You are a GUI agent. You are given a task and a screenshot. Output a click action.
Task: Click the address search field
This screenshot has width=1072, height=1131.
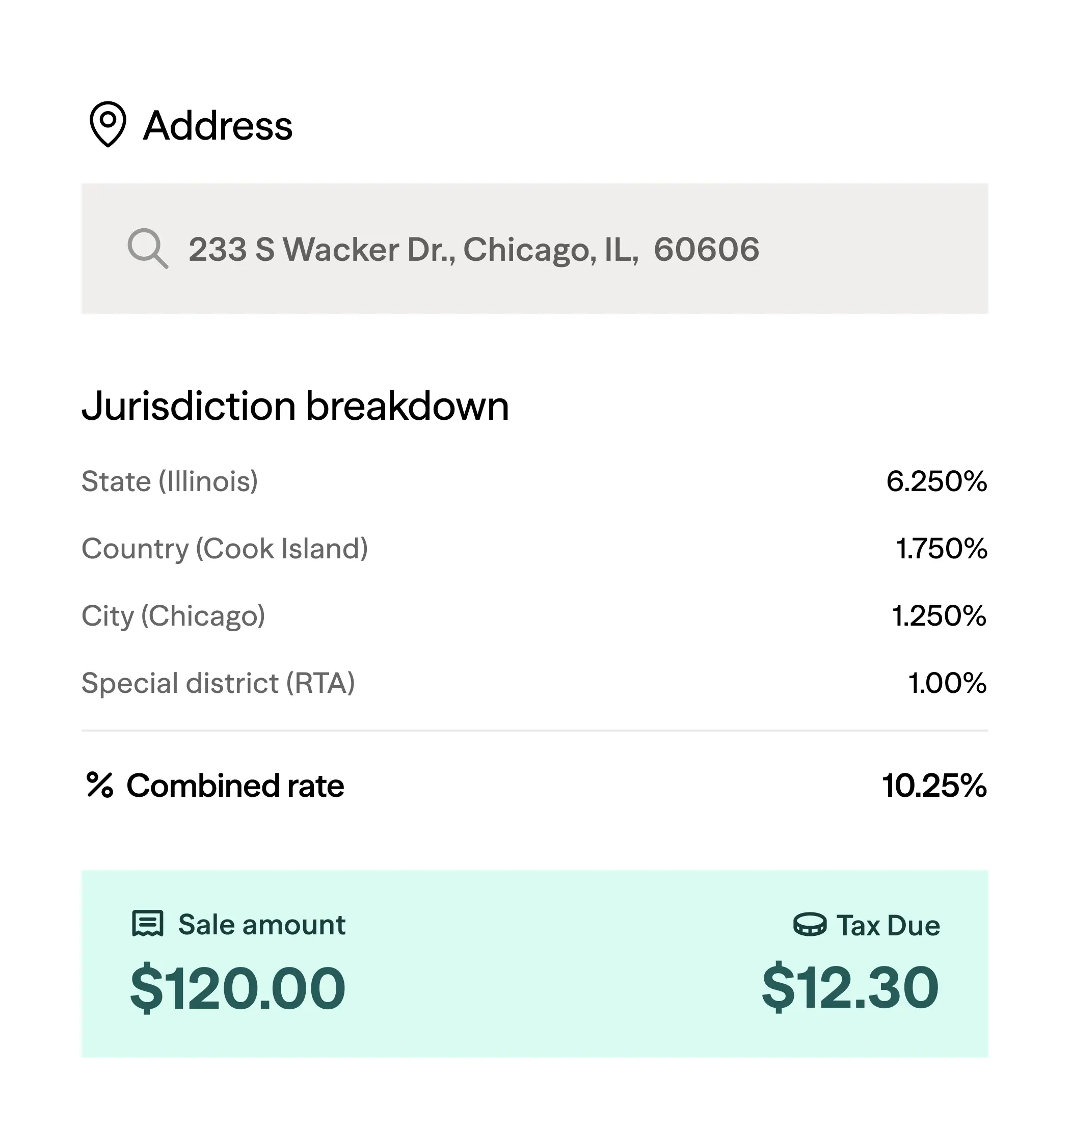[534, 249]
